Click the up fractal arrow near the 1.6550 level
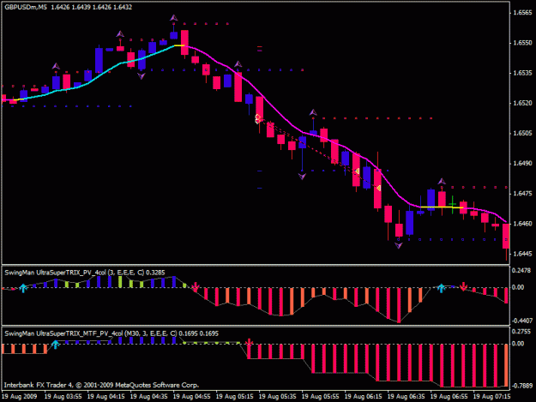 [x=120, y=33]
